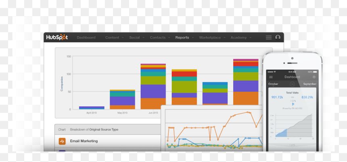Click the Email Marketing orange pulse icon
Screen dimensions: 347x162
pyautogui.click(x=62, y=141)
